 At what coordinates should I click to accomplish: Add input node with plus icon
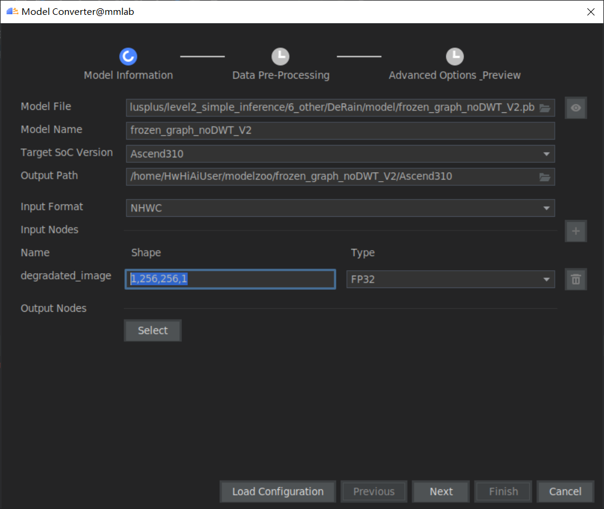[x=575, y=231]
